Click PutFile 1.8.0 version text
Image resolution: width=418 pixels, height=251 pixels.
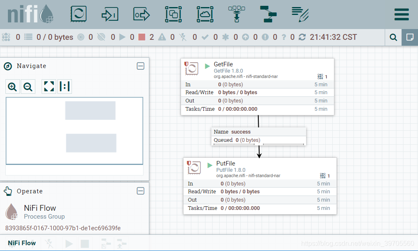pos(230,170)
